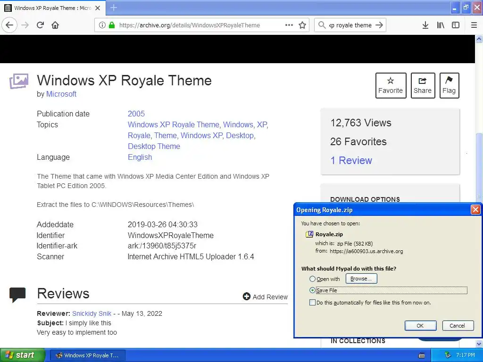
Task: Open the 1 Review link
Action: (x=351, y=160)
